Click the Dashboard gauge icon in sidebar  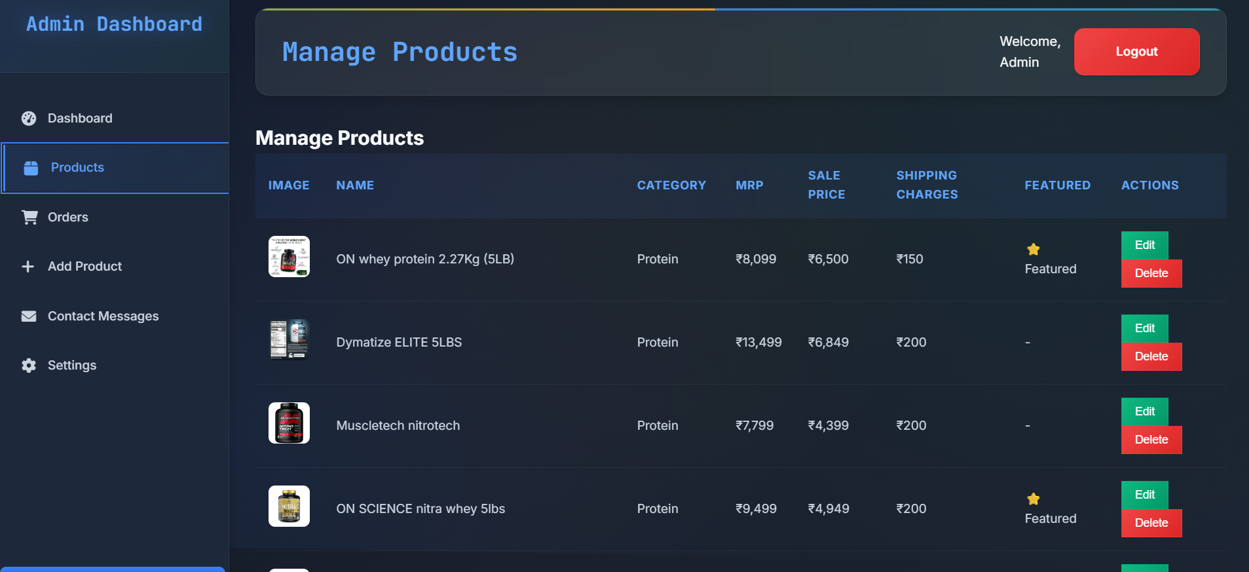tap(29, 119)
